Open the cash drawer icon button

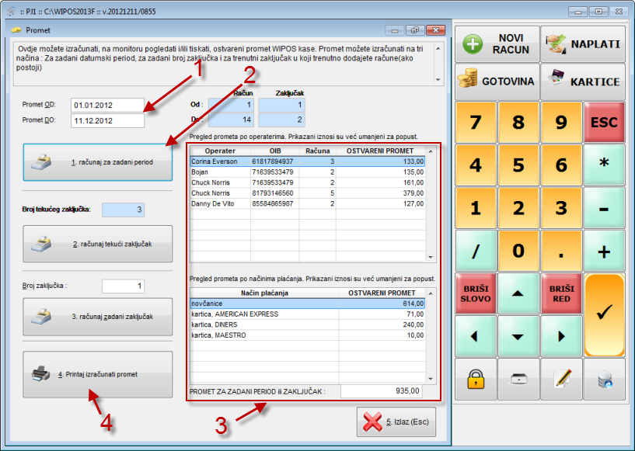pos(518,380)
